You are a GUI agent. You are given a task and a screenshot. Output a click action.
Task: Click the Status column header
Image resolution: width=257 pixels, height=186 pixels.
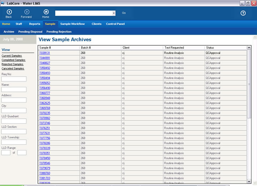(226, 48)
